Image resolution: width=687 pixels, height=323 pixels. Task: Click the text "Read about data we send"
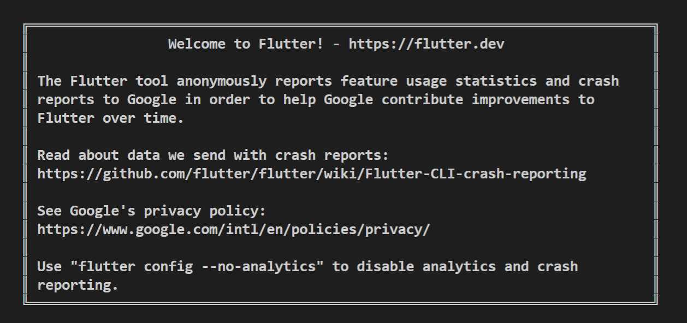(x=132, y=155)
